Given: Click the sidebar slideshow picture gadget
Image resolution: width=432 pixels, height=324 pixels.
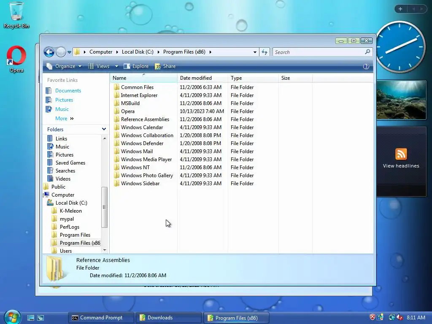Looking at the screenshot, I should pos(401,100).
